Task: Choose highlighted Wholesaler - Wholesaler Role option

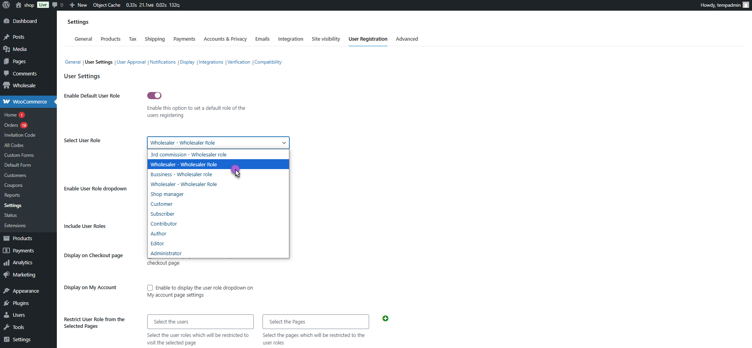Action: pos(218,164)
